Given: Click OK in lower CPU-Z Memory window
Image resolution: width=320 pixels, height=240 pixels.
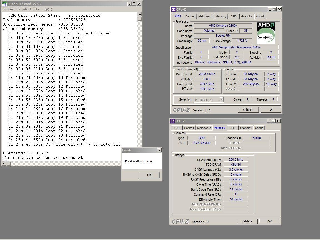Looking at the screenshot, I should (270, 221).
